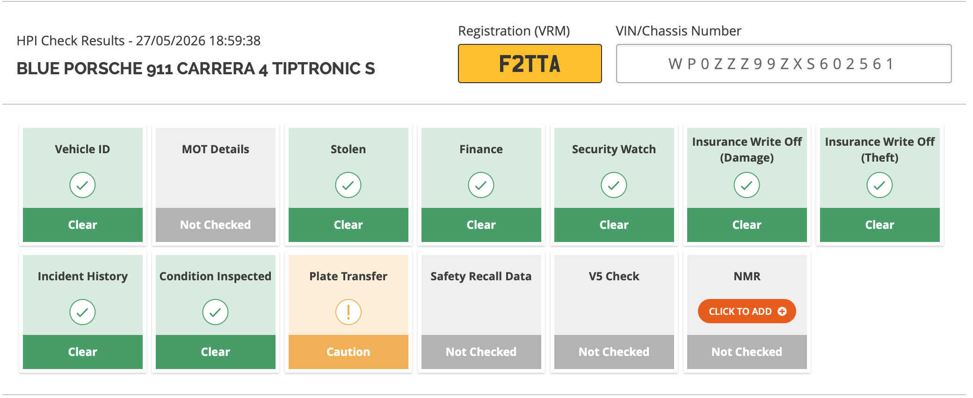Click the F2TTA registration plate
The image size is (973, 398).
click(x=530, y=64)
